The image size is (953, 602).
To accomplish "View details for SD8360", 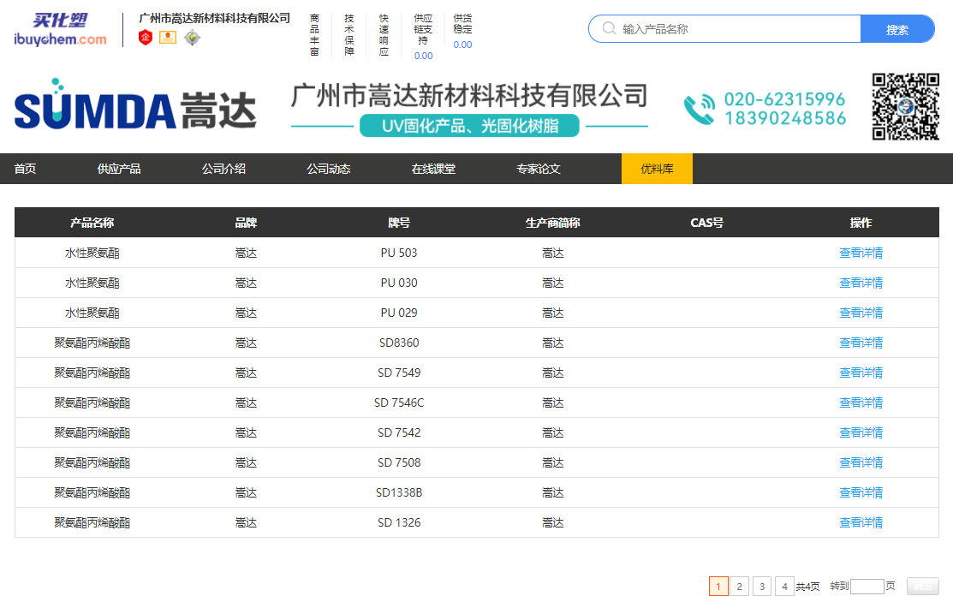I will (x=861, y=343).
